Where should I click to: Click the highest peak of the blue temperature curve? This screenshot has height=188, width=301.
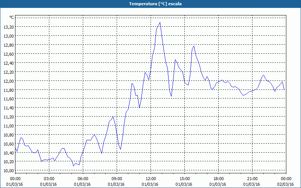tap(160, 23)
